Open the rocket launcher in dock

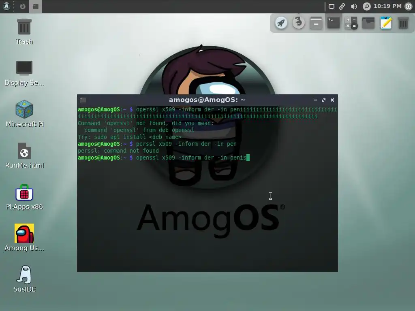281,23
